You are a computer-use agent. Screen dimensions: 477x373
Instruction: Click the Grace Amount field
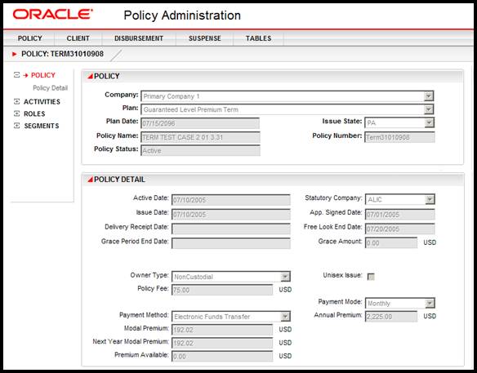(x=391, y=243)
